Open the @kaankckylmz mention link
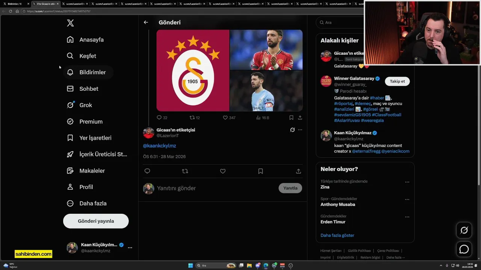481x270 pixels. (x=159, y=145)
